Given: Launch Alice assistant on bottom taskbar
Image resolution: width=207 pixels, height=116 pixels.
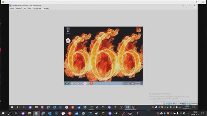Looking at the screenshot, I should [x=23, y=113].
